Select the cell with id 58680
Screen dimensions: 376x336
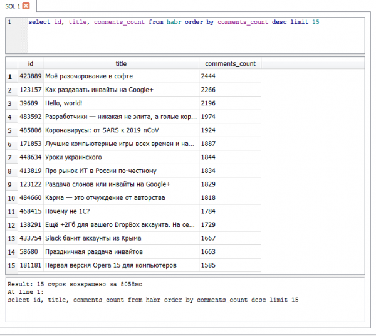(30, 252)
